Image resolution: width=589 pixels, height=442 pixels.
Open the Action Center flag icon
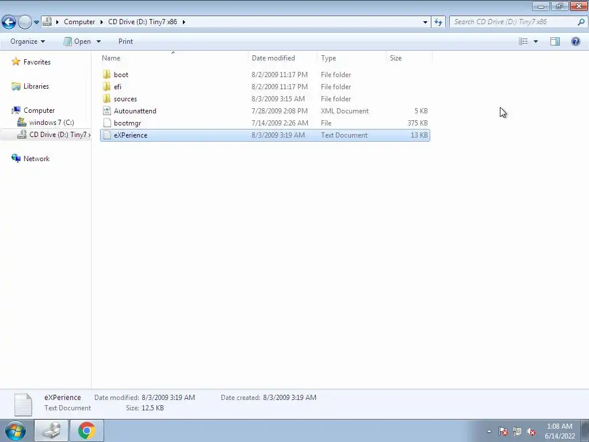point(503,432)
